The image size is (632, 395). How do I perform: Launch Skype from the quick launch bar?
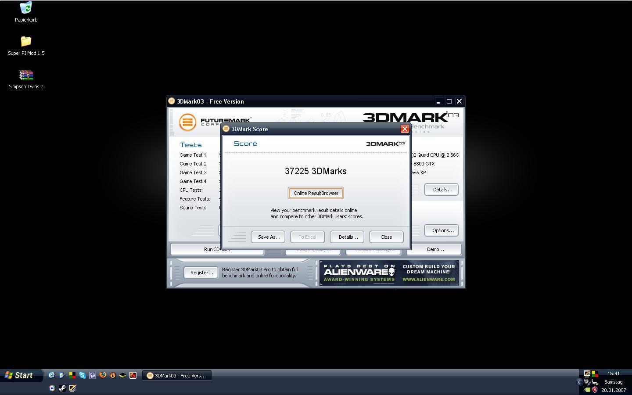click(x=82, y=375)
